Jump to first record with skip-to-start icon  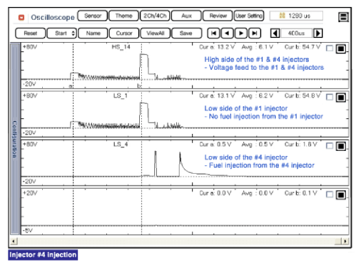(x=213, y=33)
